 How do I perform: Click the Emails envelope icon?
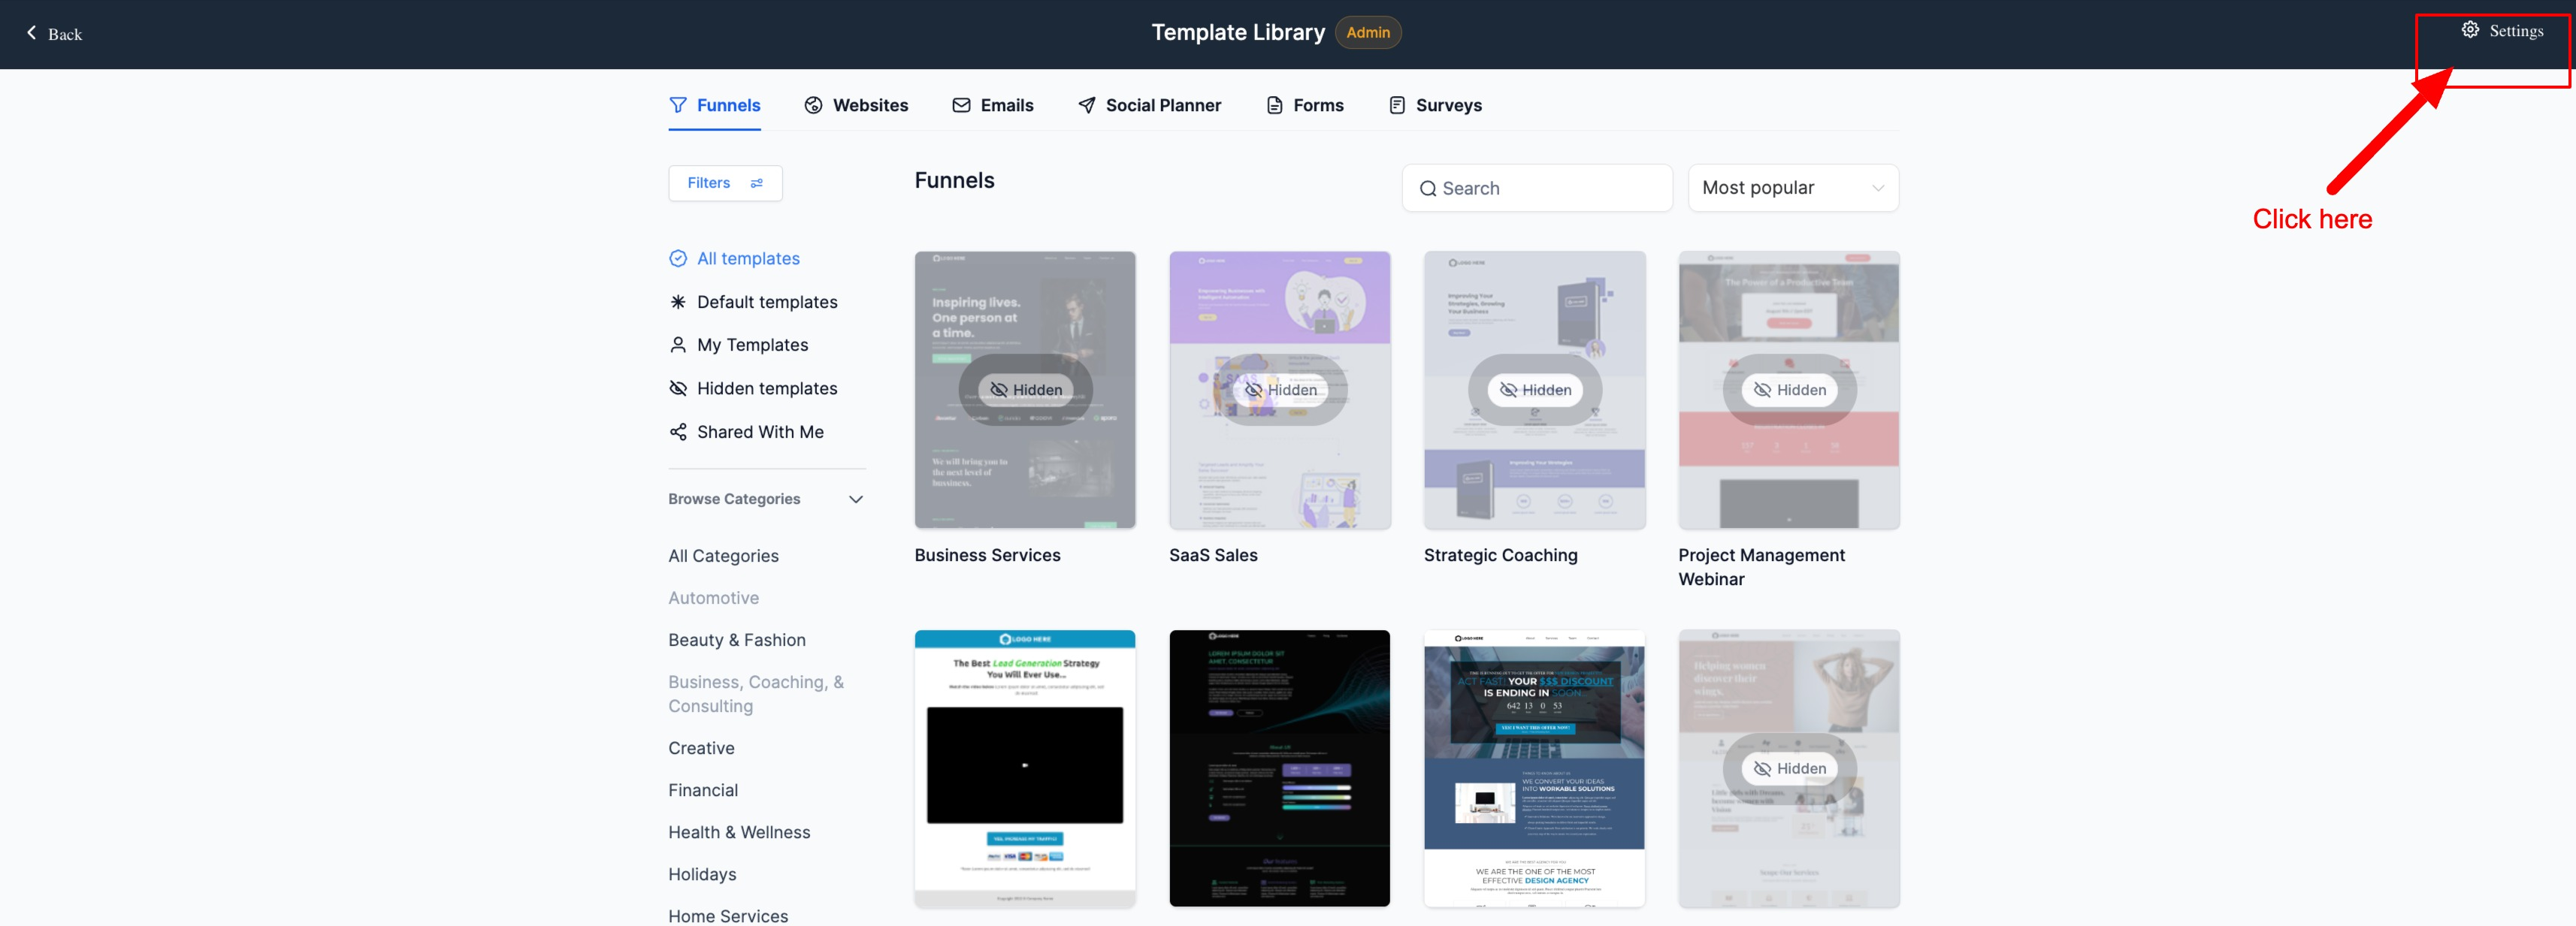tap(960, 105)
